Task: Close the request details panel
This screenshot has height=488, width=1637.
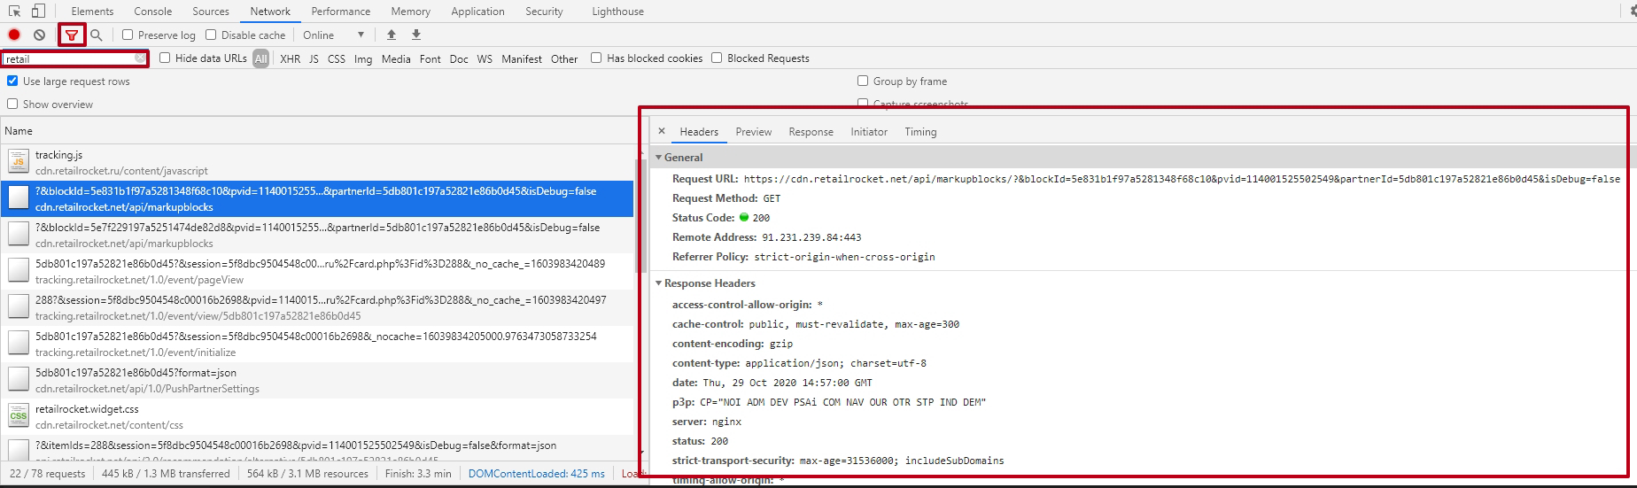Action: coord(661,131)
